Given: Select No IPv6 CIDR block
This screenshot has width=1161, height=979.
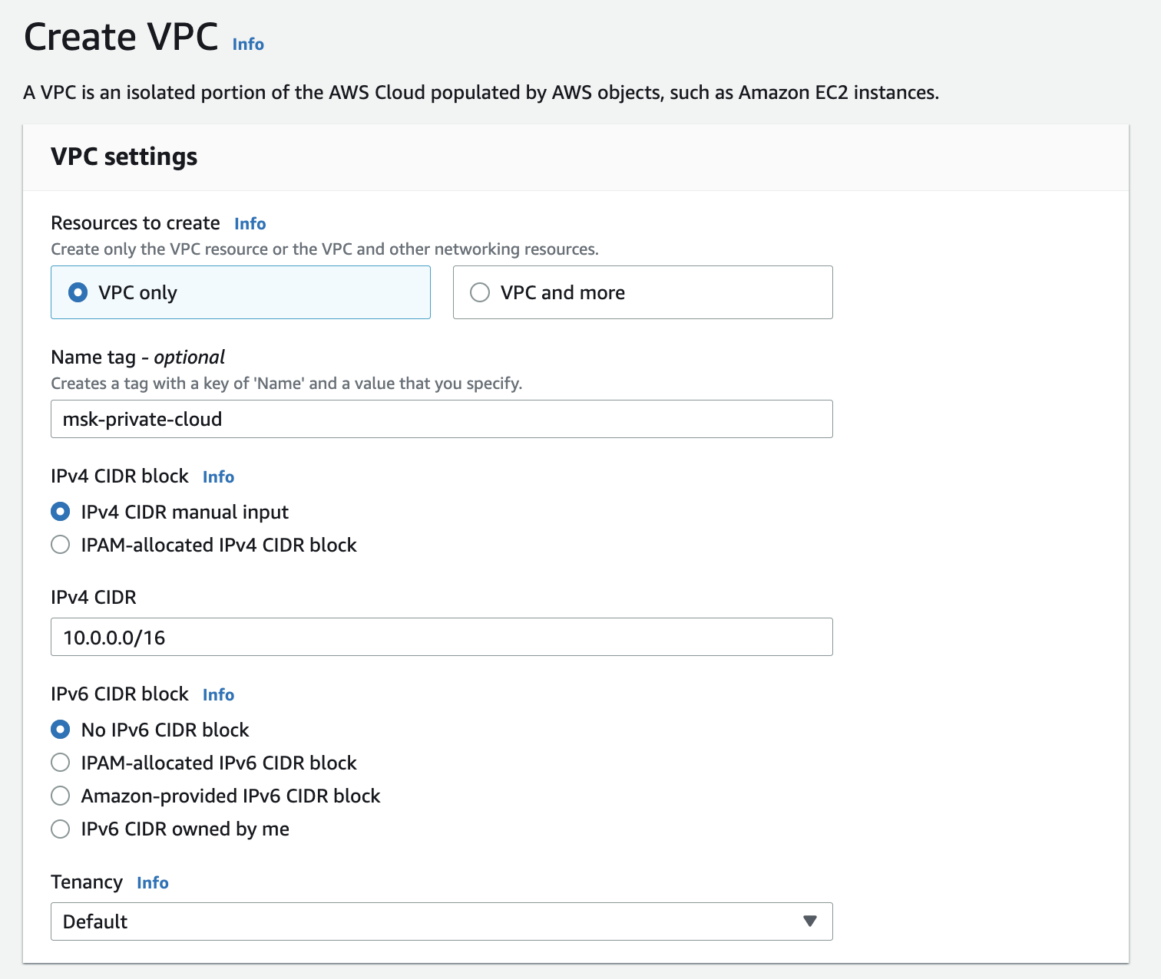Looking at the screenshot, I should click(61, 730).
